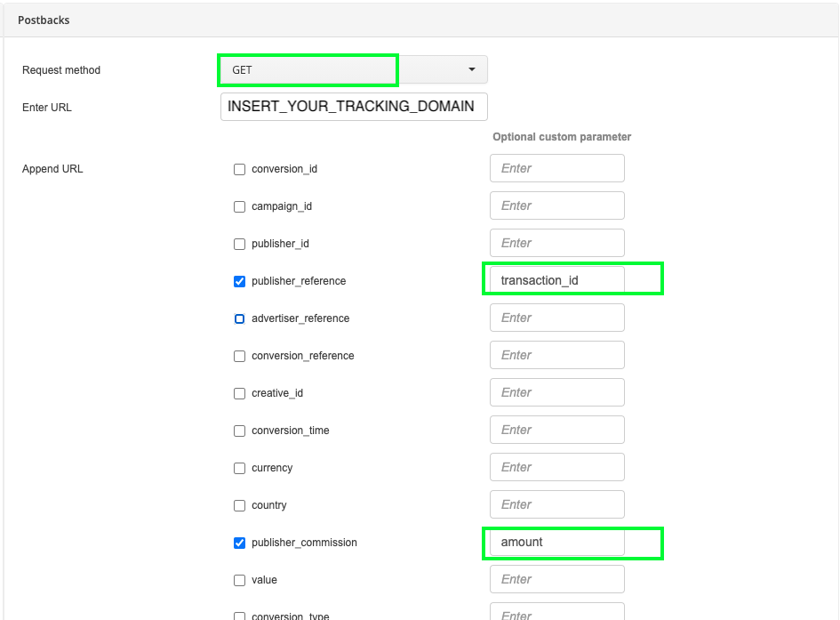
Task: Open the Request method GET dropdown
Action: point(354,69)
